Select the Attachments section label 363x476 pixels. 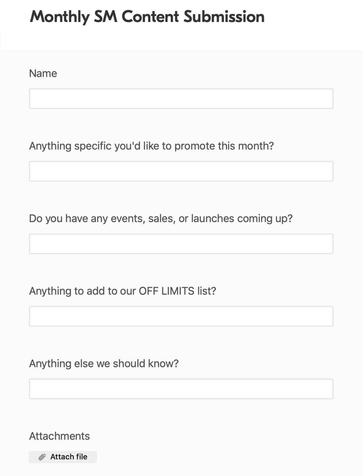click(59, 436)
